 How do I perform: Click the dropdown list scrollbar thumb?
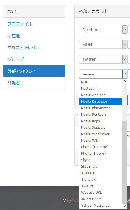click(x=124, y=162)
